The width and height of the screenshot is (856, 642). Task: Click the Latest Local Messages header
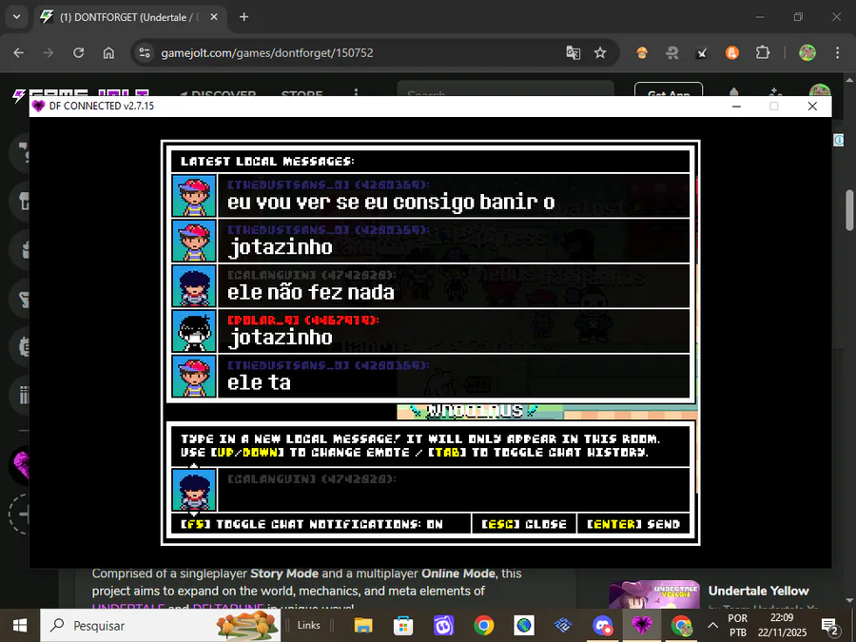pyautogui.click(x=267, y=161)
